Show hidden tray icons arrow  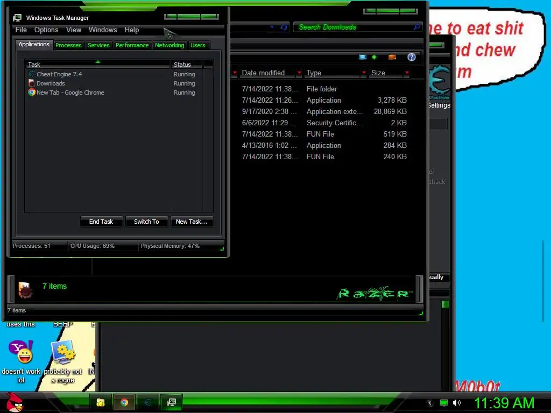tap(429, 403)
